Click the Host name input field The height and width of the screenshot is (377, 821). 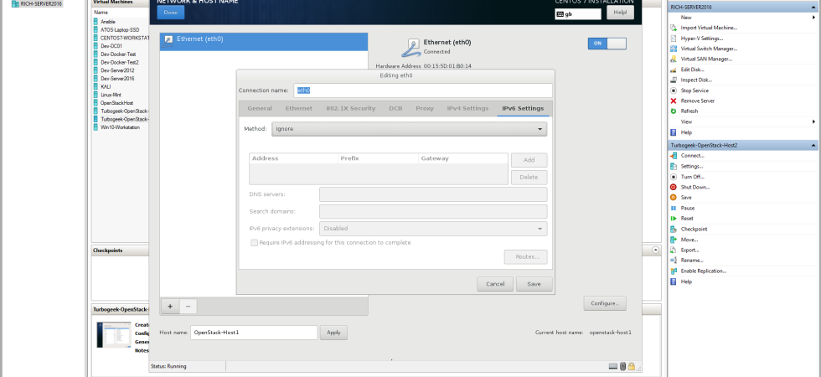pyautogui.click(x=253, y=333)
